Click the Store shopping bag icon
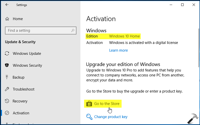 (89, 104)
